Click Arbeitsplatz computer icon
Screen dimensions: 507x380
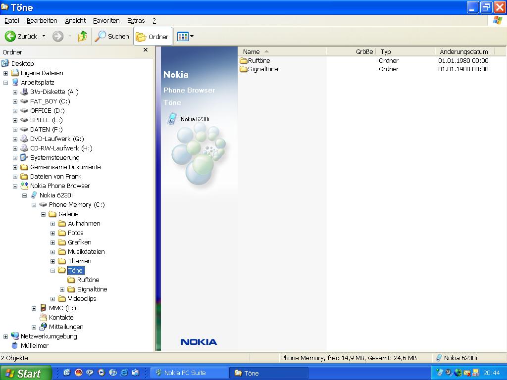pos(15,82)
